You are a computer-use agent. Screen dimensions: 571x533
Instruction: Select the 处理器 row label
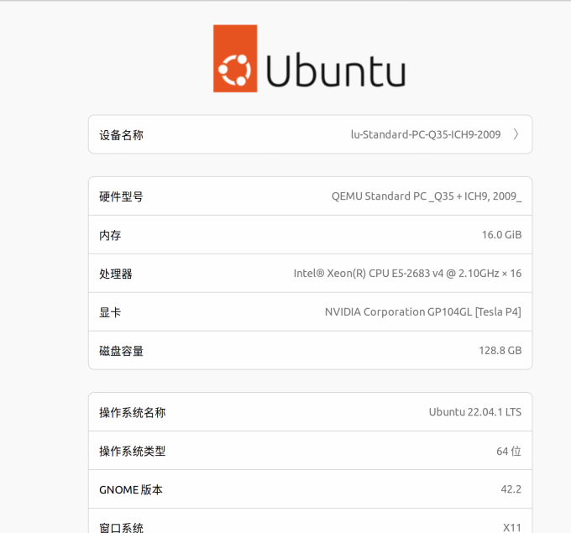tap(116, 274)
